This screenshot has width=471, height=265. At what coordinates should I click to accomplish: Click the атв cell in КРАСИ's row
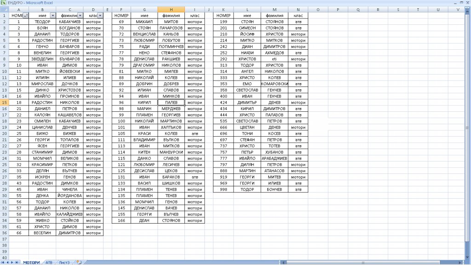(195, 134)
